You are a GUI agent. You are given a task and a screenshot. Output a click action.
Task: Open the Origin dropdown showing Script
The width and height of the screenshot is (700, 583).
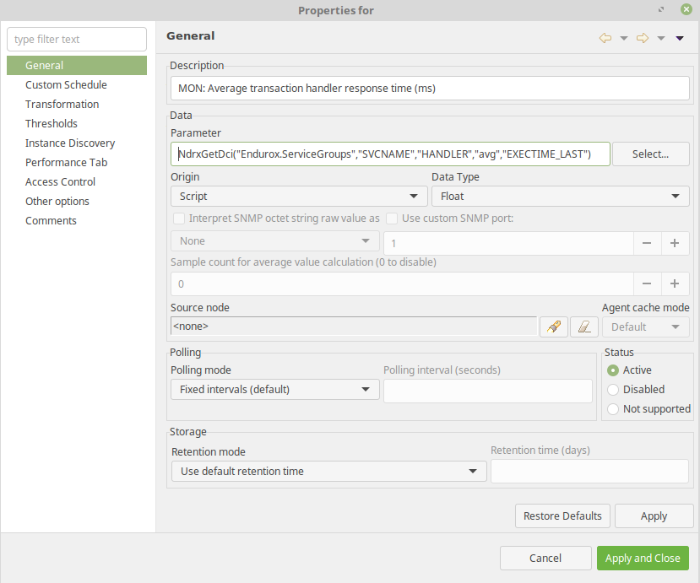299,197
